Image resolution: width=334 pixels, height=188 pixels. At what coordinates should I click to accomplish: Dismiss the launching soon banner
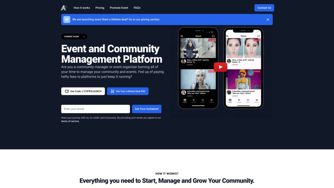[x=268, y=19]
